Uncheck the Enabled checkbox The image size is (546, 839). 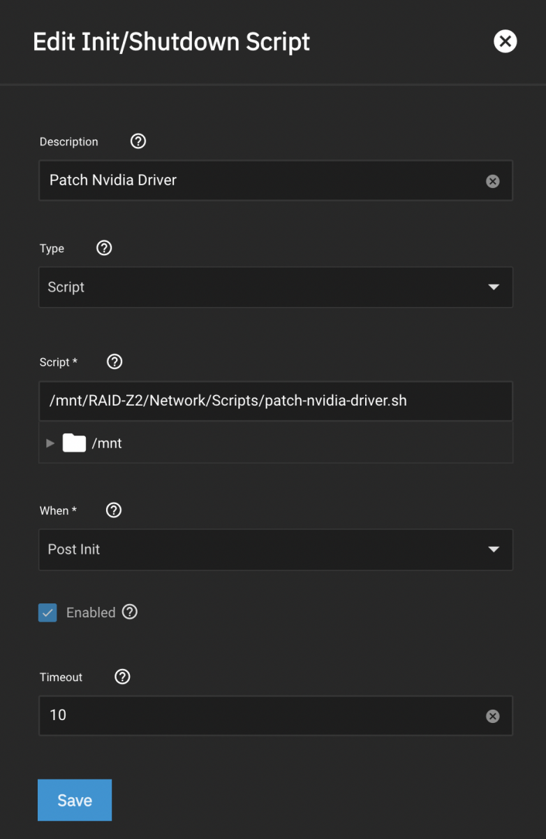47,613
